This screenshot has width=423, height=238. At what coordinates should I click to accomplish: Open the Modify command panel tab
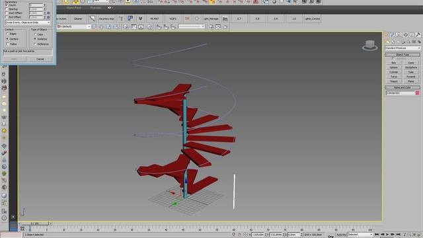click(x=393, y=35)
